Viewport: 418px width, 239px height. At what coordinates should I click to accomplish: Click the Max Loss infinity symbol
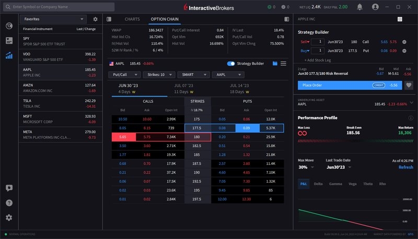pos(303,133)
